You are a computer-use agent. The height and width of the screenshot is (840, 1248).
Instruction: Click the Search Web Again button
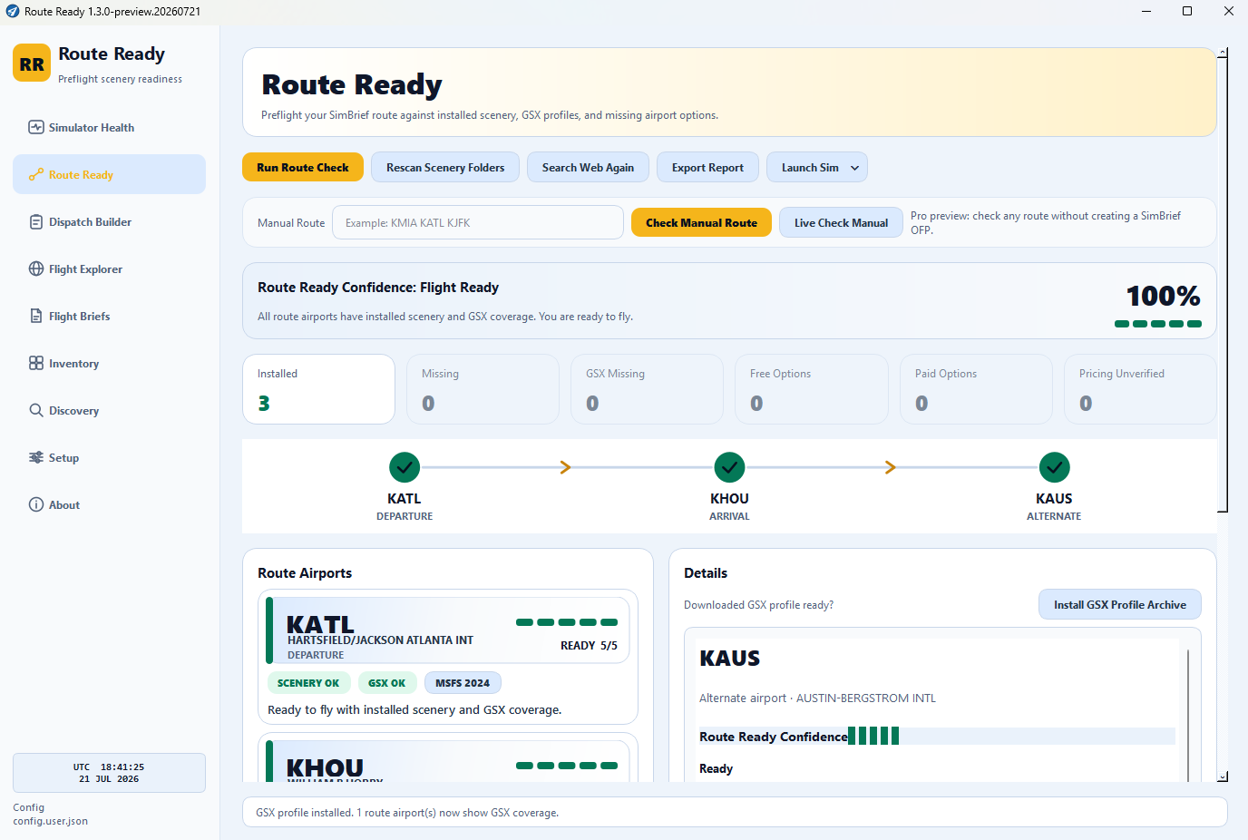click(x=588, y=167)
